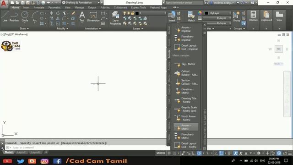Click the MODEL space button
293x165 pixels.
pyautogui.click(x=161, y=153)
